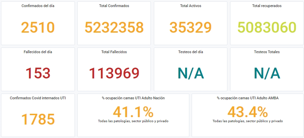Screen dimensions: 304x138
Task: Click the 41.1% UTI Adulto Nación value
Action: (x=133, y=112)
